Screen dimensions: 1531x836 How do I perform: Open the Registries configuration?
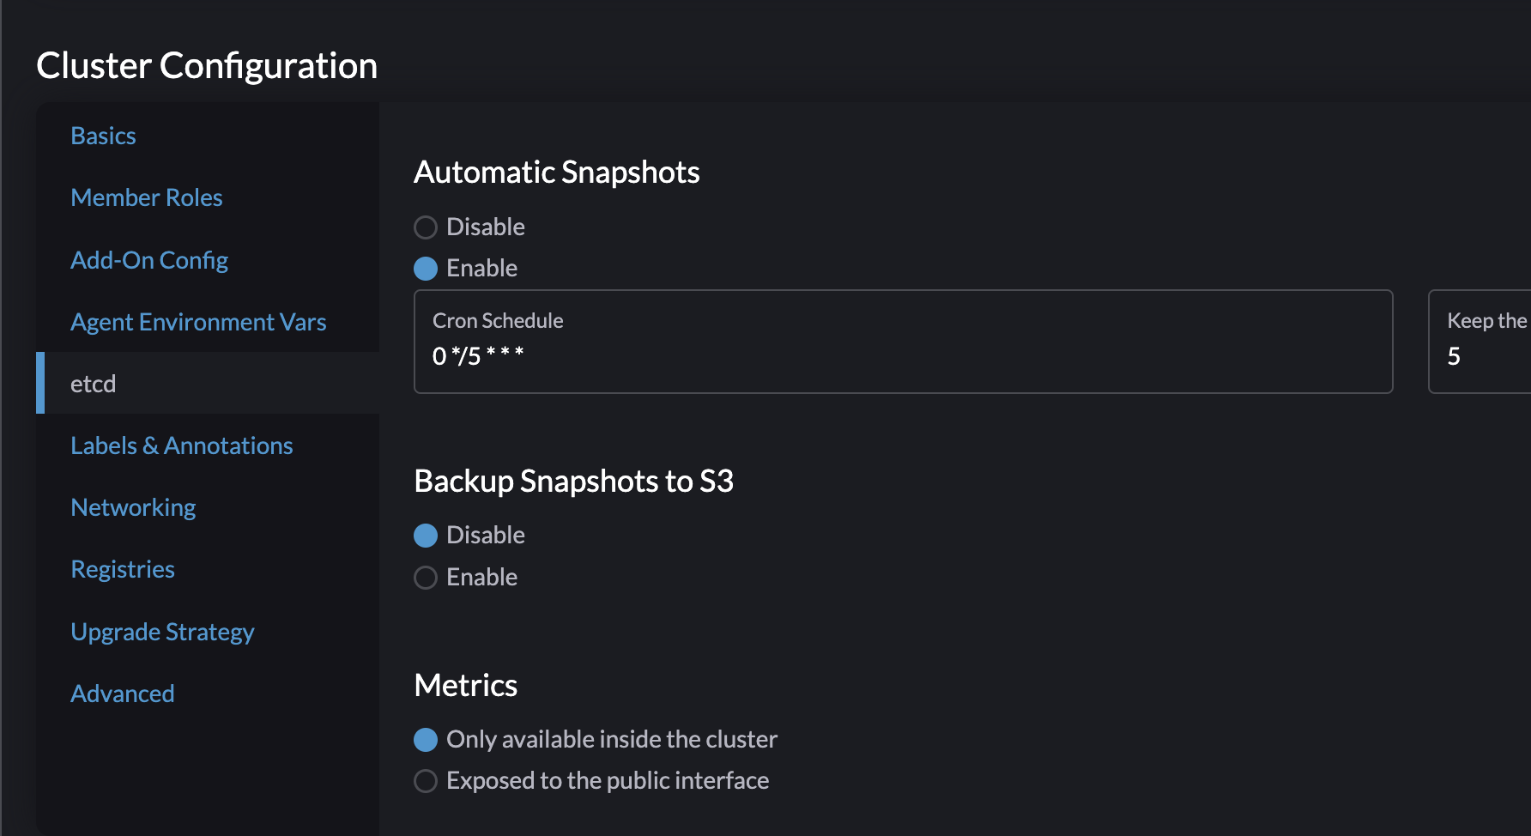[x=123, y=568]
